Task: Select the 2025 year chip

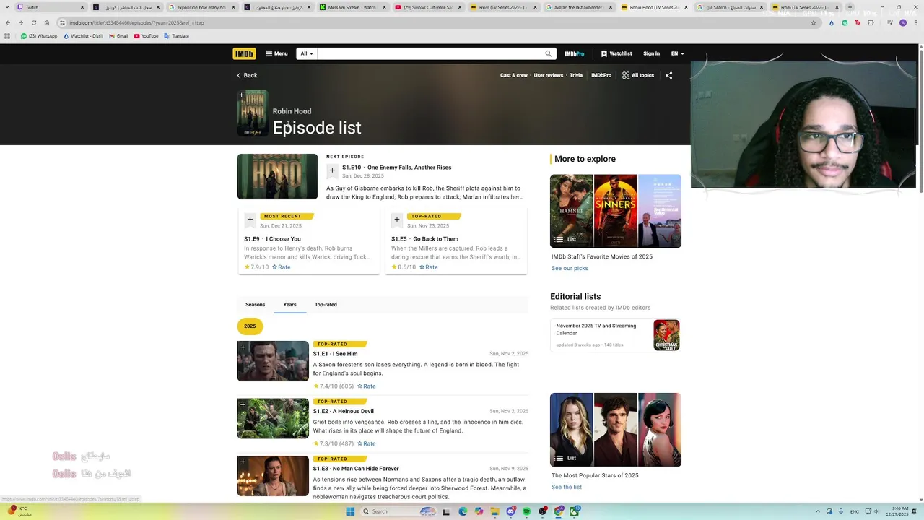Action: pos(250,326)
